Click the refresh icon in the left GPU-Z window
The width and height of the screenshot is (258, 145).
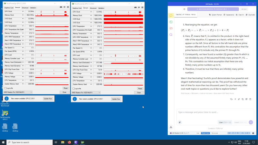click(x=64, y=7)
